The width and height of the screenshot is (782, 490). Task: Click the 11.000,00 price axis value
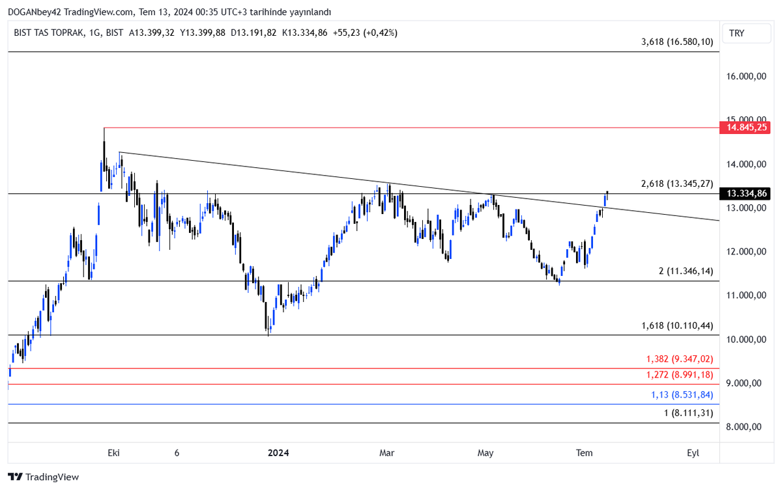click(x=745, y=295)
